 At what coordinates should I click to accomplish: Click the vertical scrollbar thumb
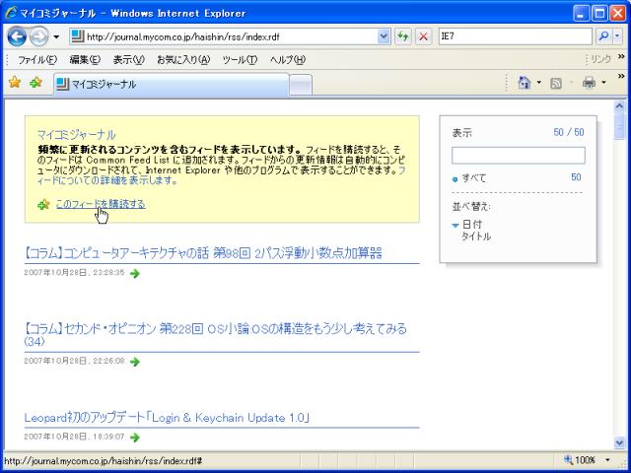(619, 127)
